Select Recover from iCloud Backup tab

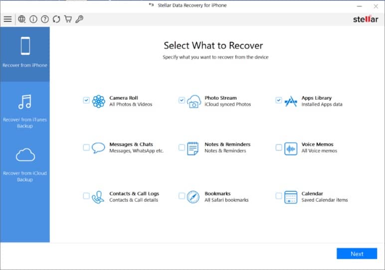click(x=25, y=165)
